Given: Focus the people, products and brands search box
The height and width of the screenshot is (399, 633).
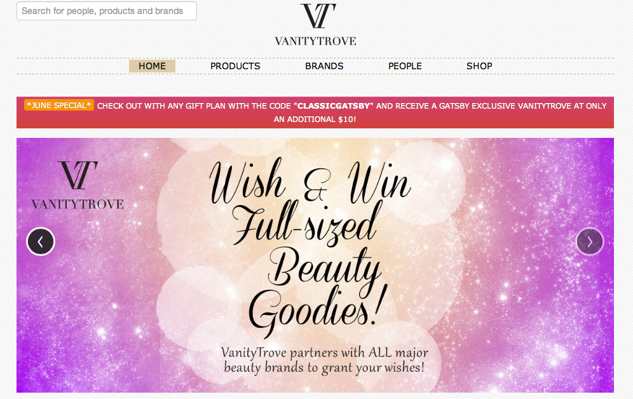Looking at the screenshot, I should point(107,11).
